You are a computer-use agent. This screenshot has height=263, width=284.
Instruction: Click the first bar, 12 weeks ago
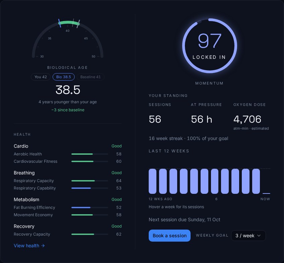tap(152, 181)
